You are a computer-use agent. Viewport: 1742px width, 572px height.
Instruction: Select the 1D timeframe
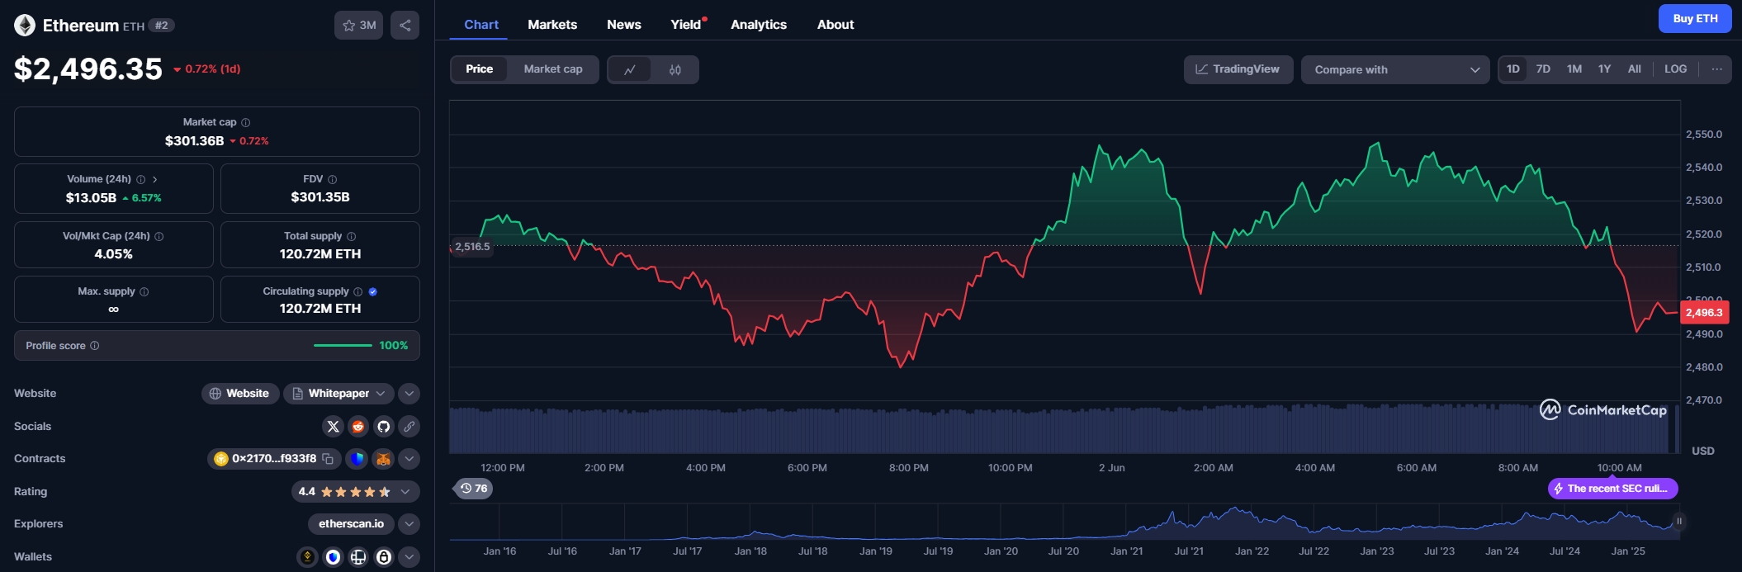click(1512, 69)
